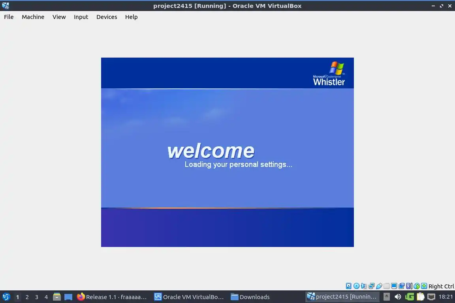Open the file manager drawer icon in taskbar
Image resolution: width=455 pixels, height=303 pixels.
tap(57, 297)
